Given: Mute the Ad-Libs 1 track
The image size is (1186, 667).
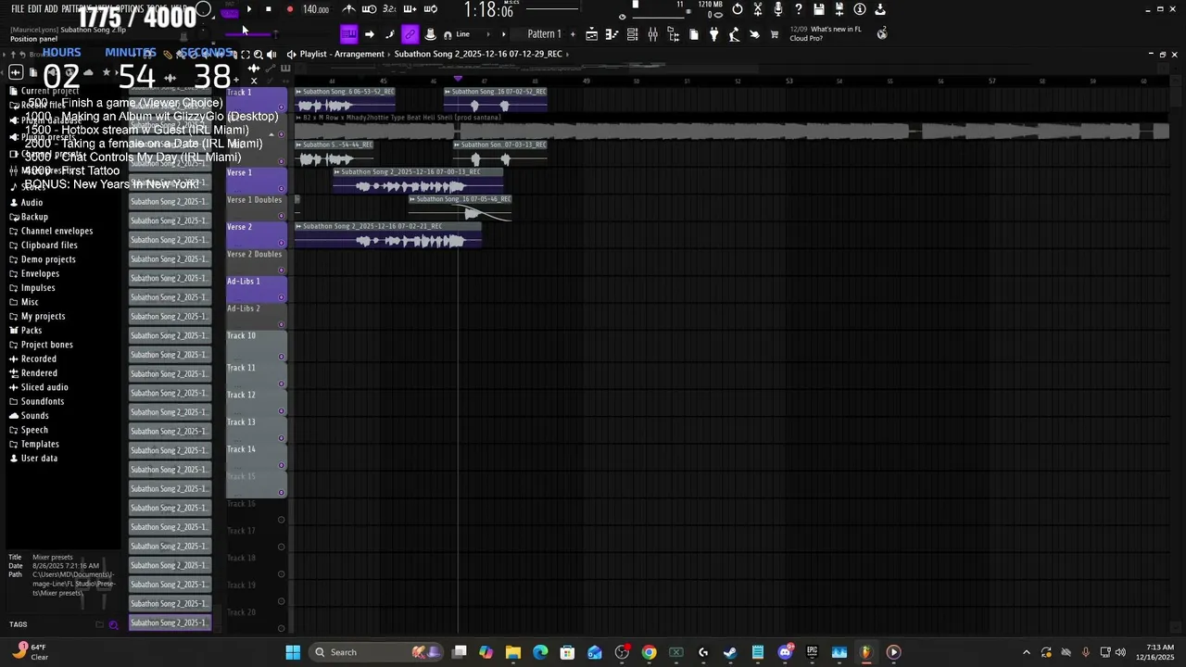Looking at the screenshot, I should click(282, 297).
